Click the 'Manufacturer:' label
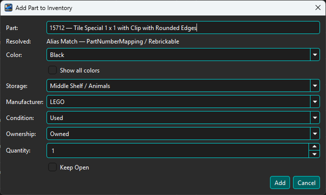 coord(24,102)
